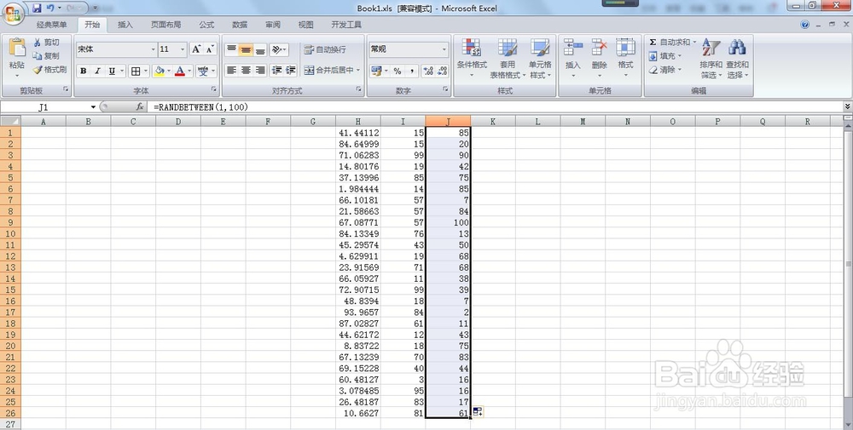Click the Delete cells (删除) icon

point(599,47)
